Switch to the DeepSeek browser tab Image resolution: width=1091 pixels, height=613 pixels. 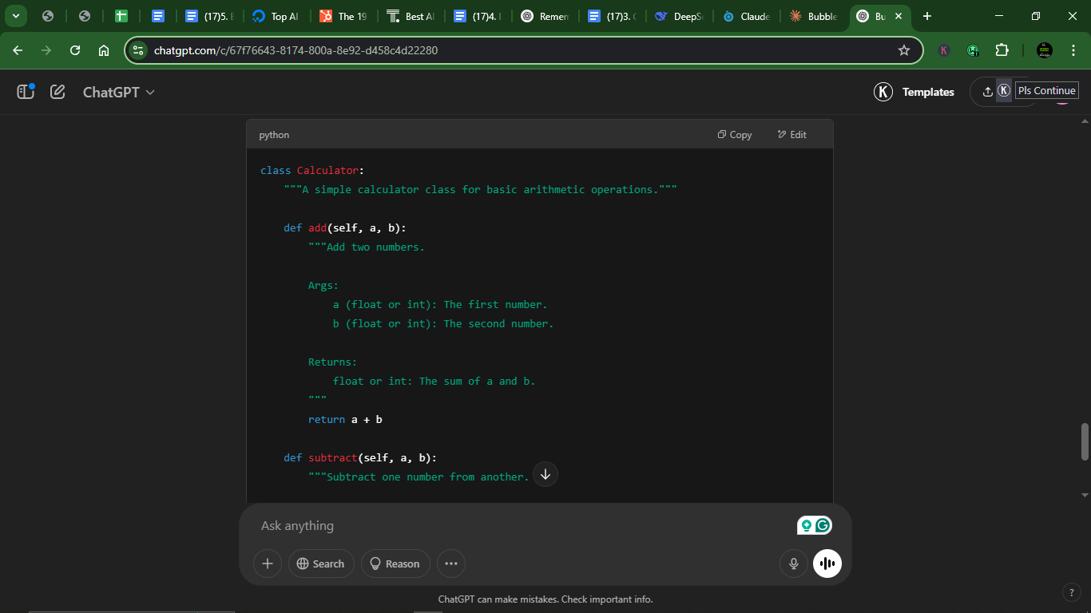[679, 16]
